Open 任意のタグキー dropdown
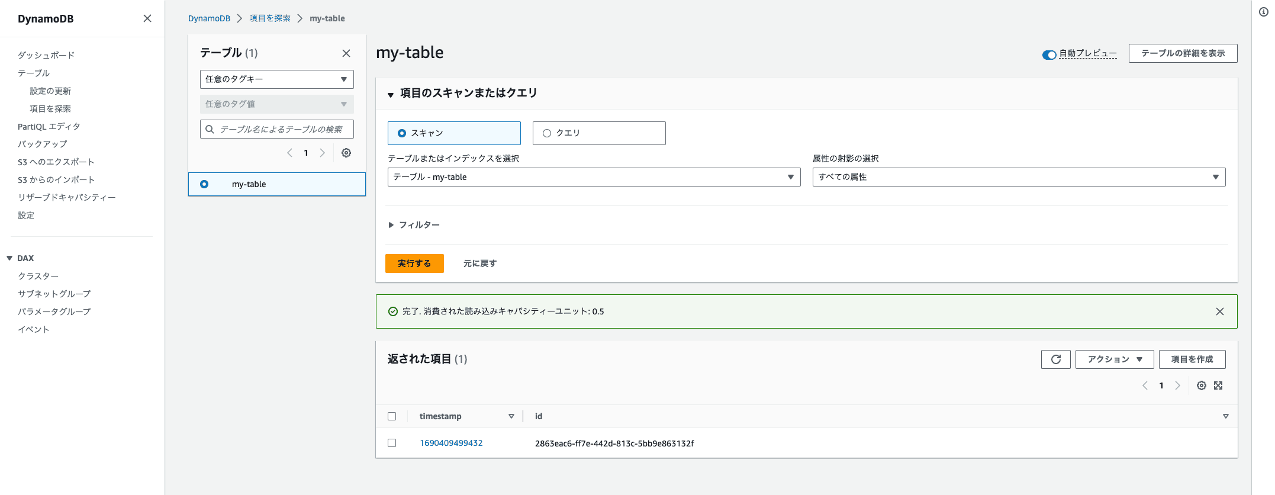 (277, 79)
